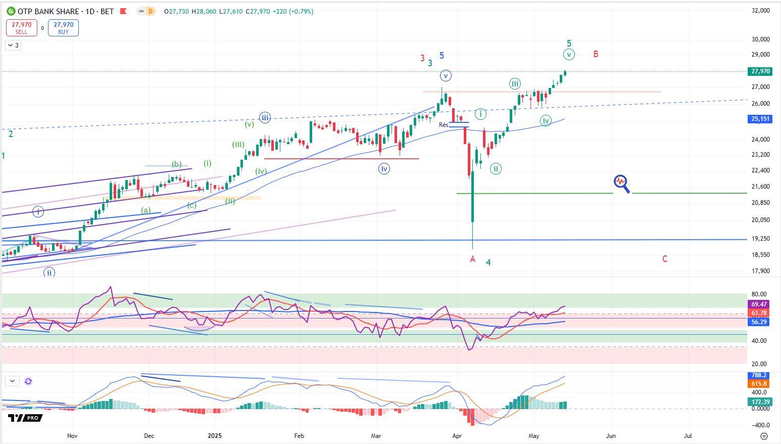Click the green (c) wave label
The image size is (781, 444).
coord(191,205)
